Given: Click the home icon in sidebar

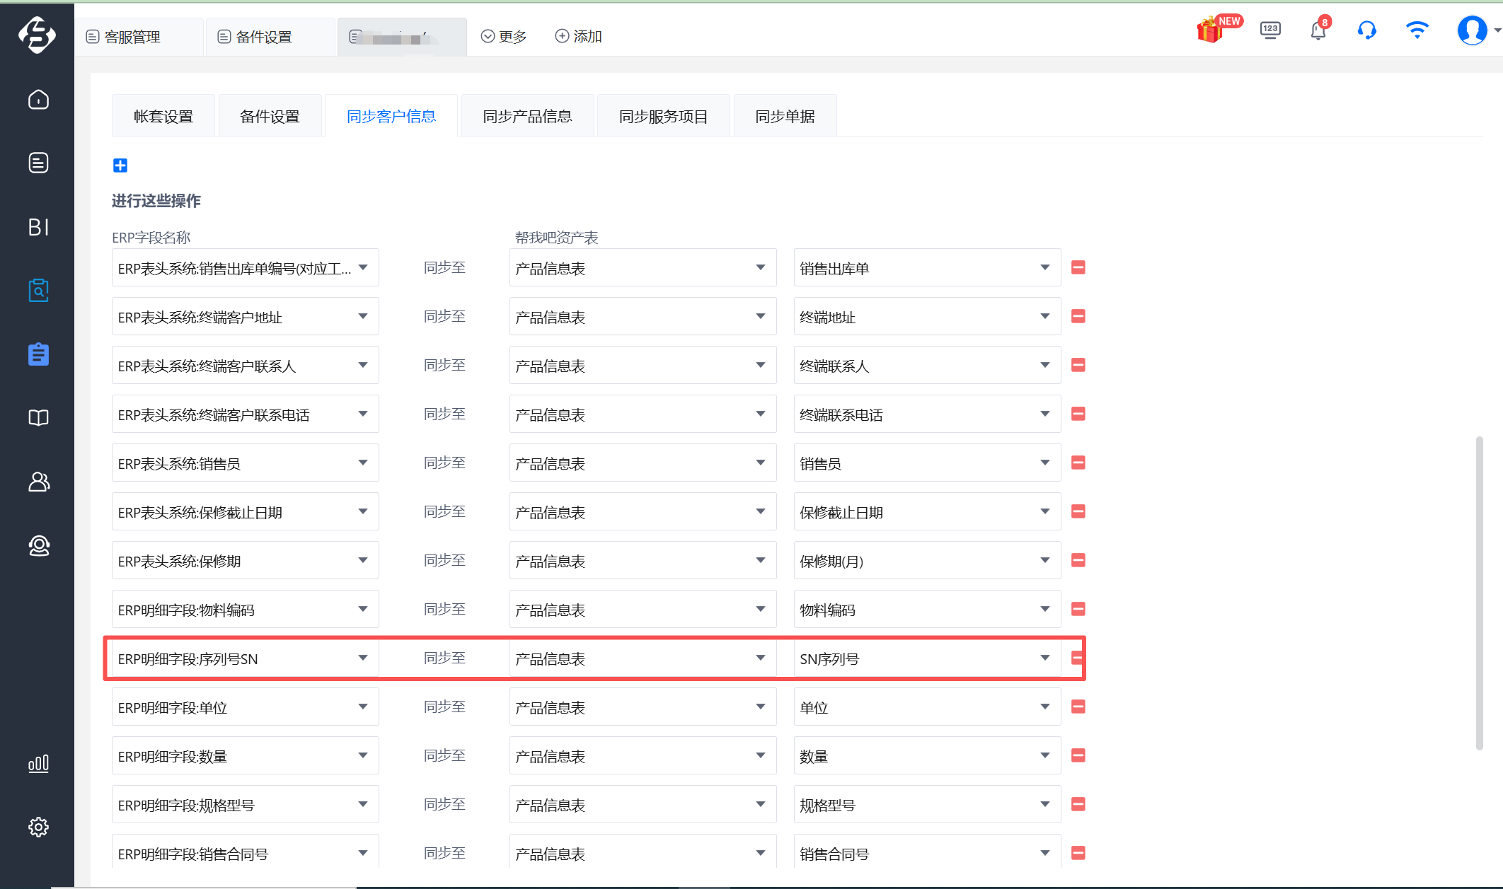Looking at the screenshot, I should [x=38, y=100].
